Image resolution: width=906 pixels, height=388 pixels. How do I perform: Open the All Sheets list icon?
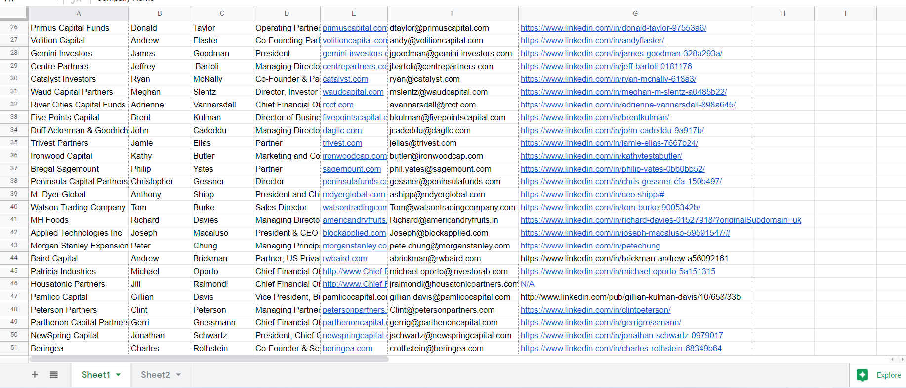coord(54,375)
